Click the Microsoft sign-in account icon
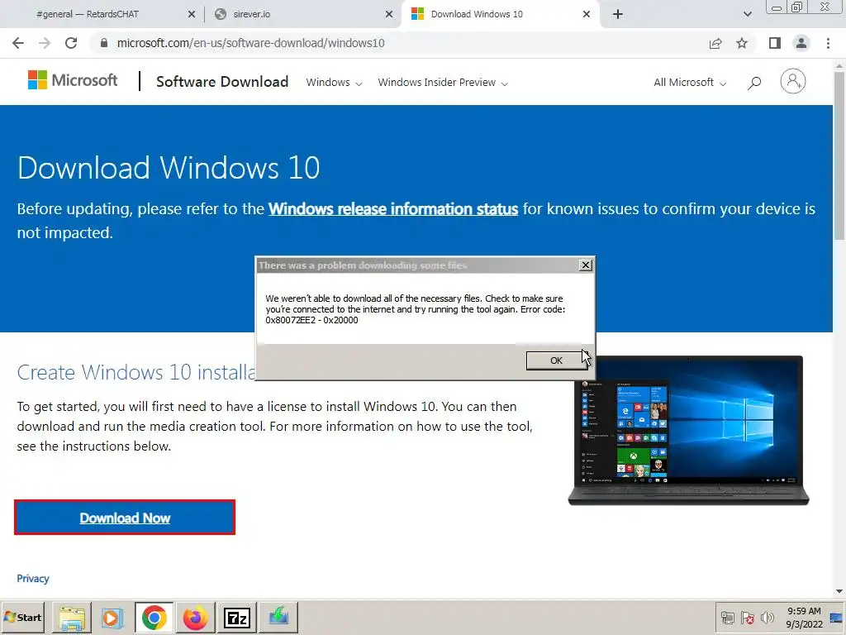The width and height of the screenshot is (846, 635). point(792,82)
